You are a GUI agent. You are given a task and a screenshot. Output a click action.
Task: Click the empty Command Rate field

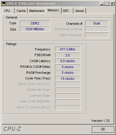68,96
